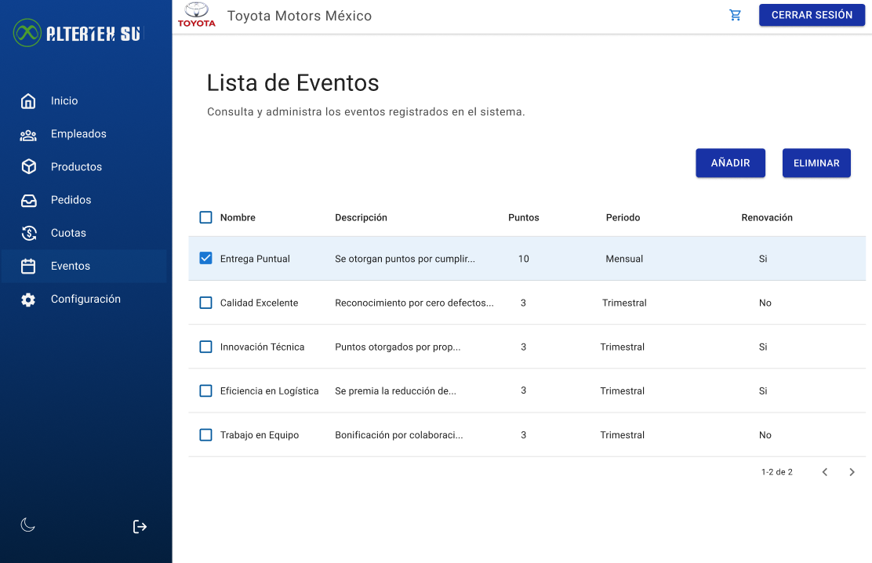Open Configuración in the sidebar
Image resolution: width=872 pixels, height=563 pixels.
85,300
